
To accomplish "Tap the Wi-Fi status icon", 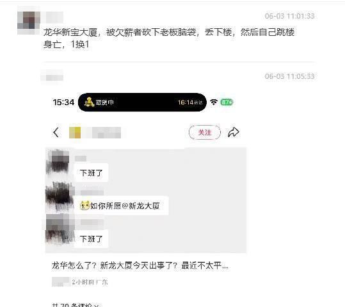I will tap(214, 102).
